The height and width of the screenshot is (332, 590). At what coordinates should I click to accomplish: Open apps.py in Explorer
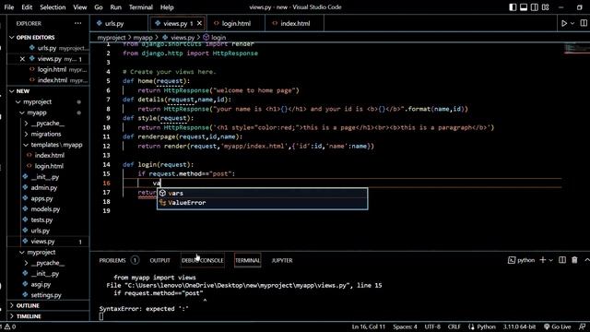48,198
